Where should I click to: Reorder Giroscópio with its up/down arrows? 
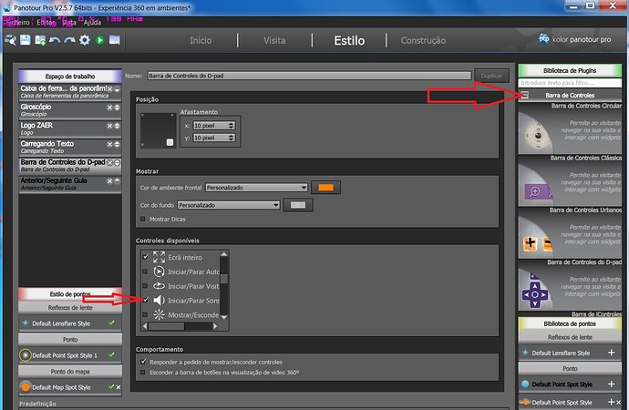coord(117,108)
